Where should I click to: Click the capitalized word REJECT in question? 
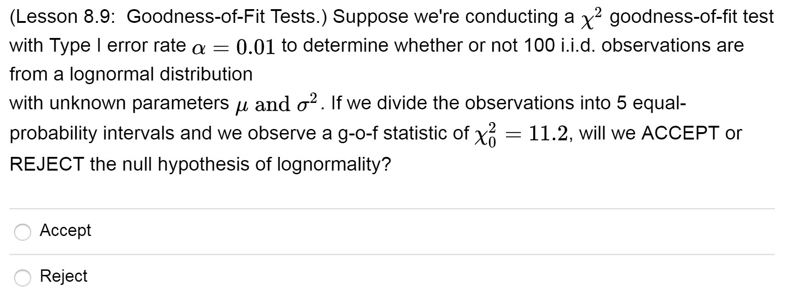click(x=47, y=164)
